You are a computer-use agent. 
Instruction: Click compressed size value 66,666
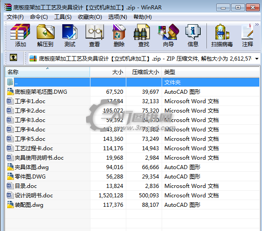click(150, 167)
